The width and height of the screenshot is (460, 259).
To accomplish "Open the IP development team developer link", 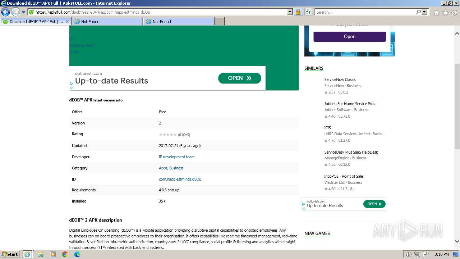I will pyautogui.click(x=176, y=157).
